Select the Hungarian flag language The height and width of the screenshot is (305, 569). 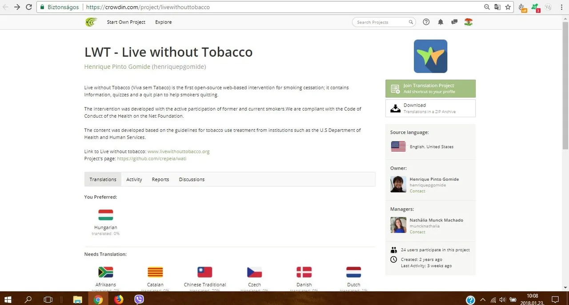(106, 215)
